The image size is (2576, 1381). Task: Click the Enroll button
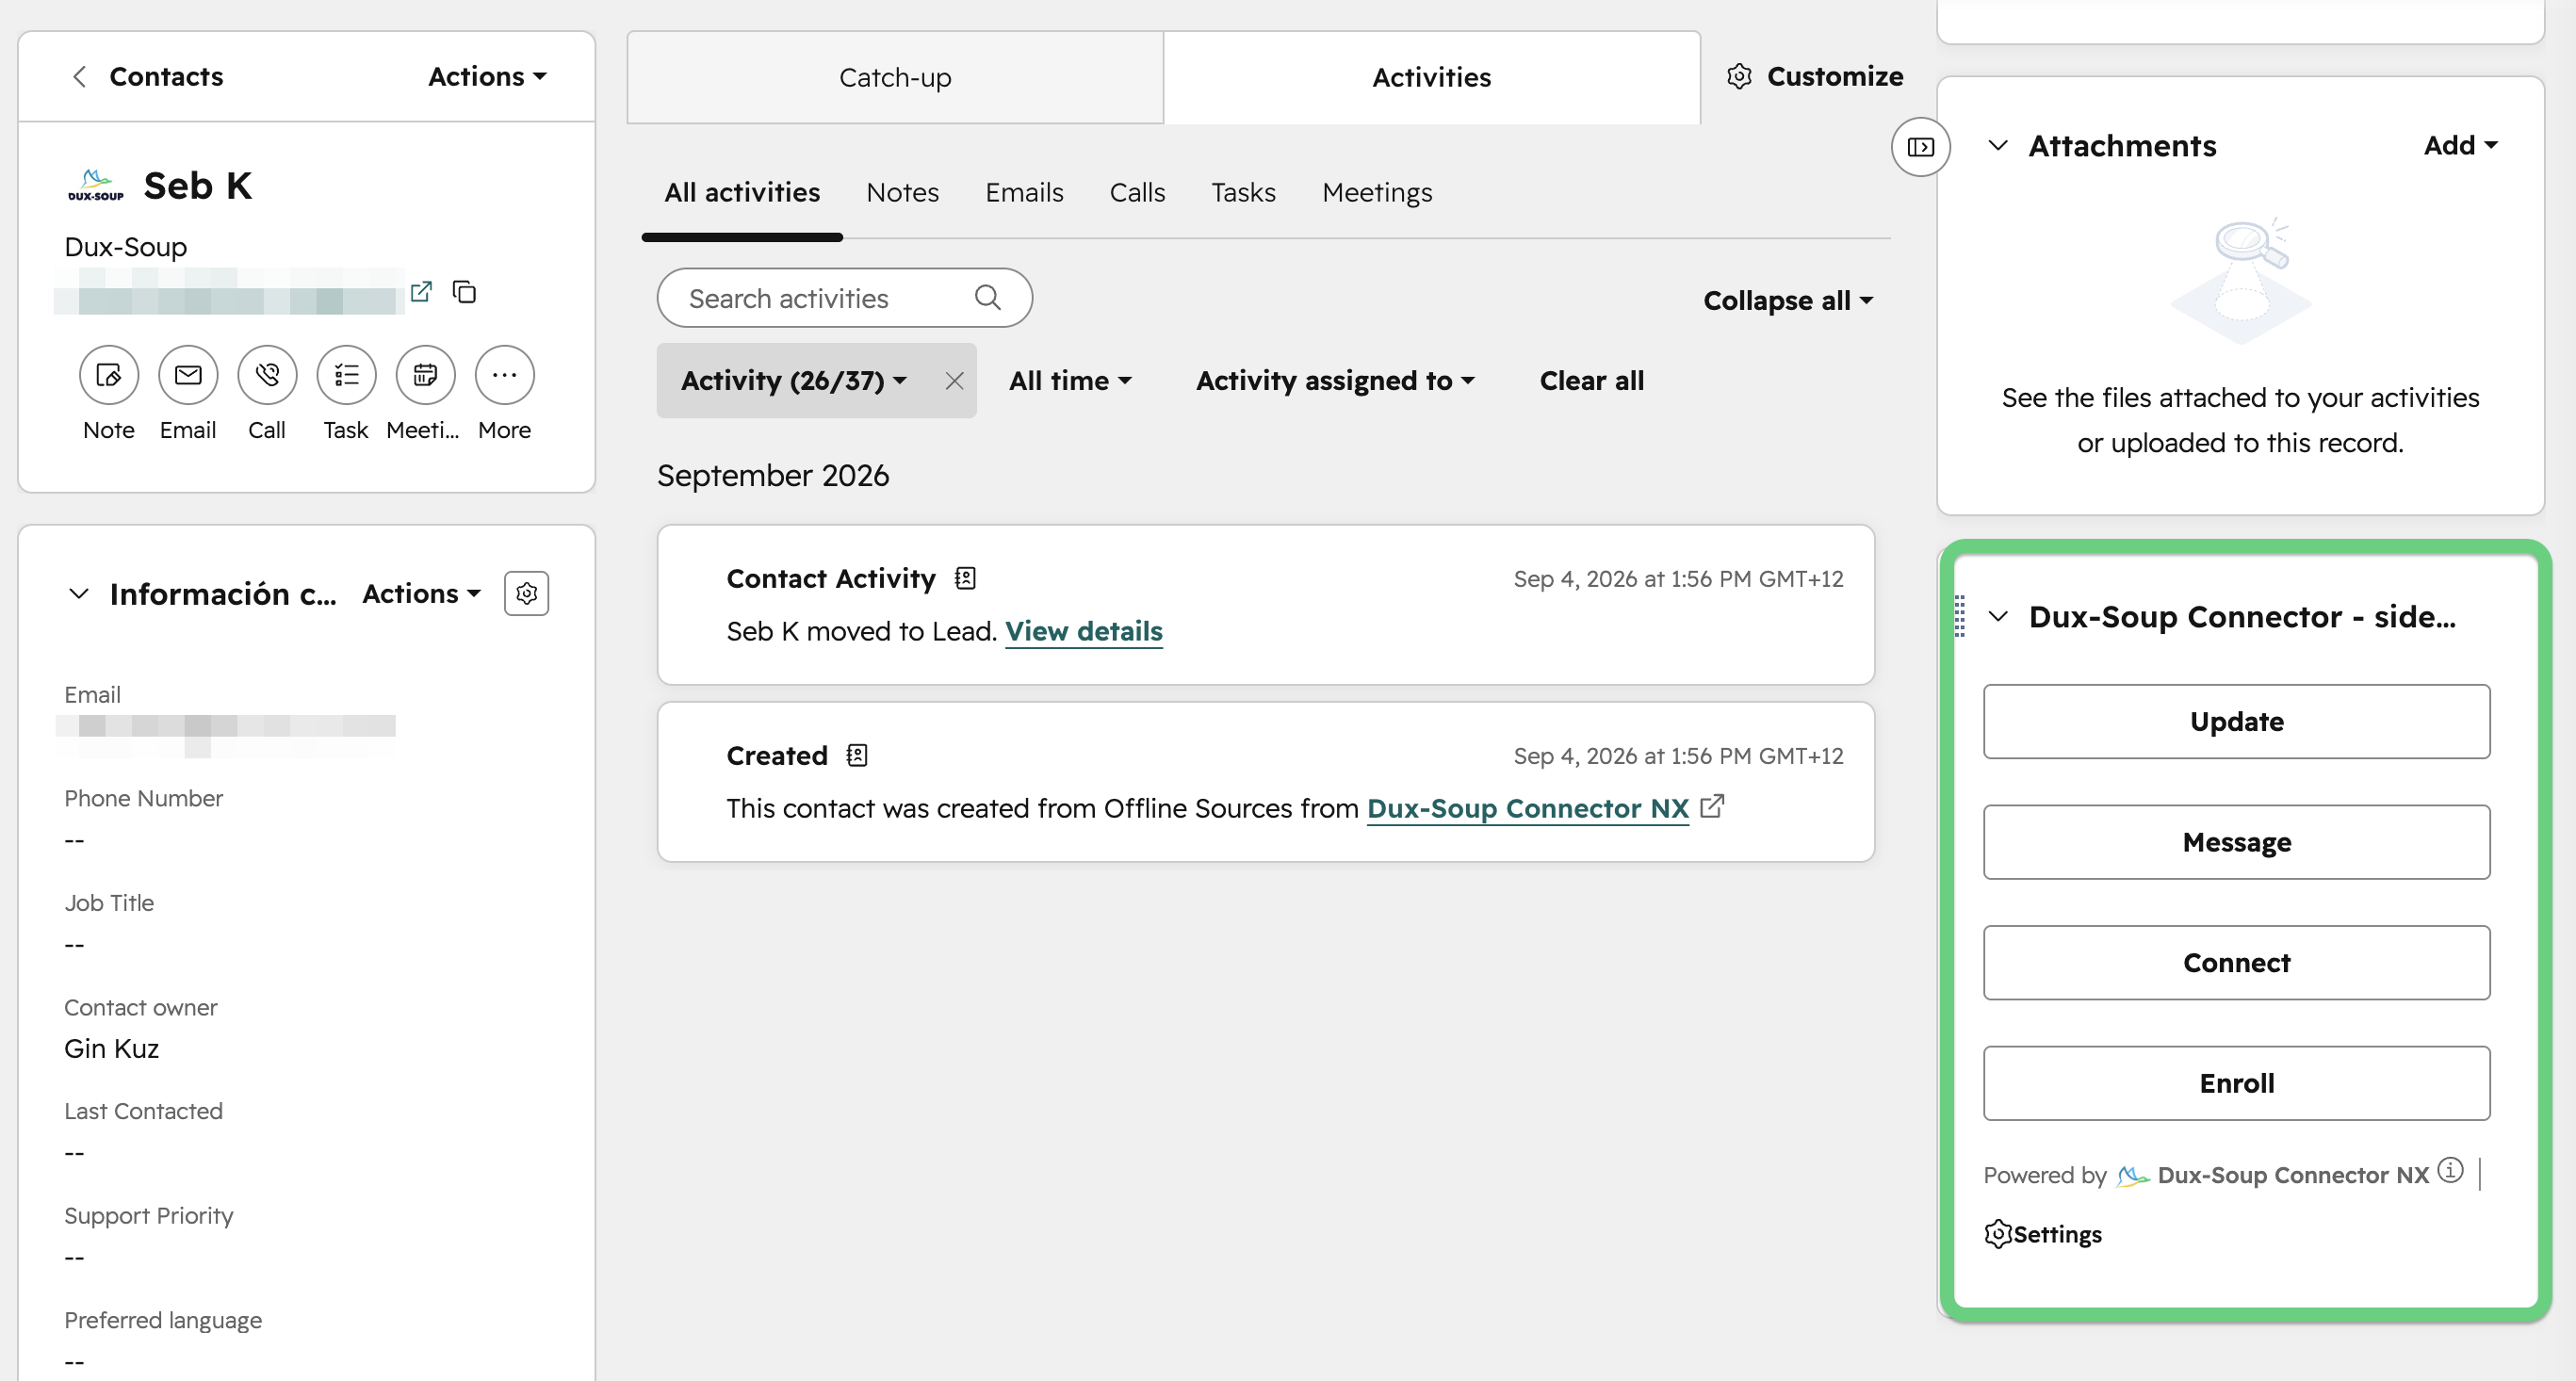(2236, 1083)
